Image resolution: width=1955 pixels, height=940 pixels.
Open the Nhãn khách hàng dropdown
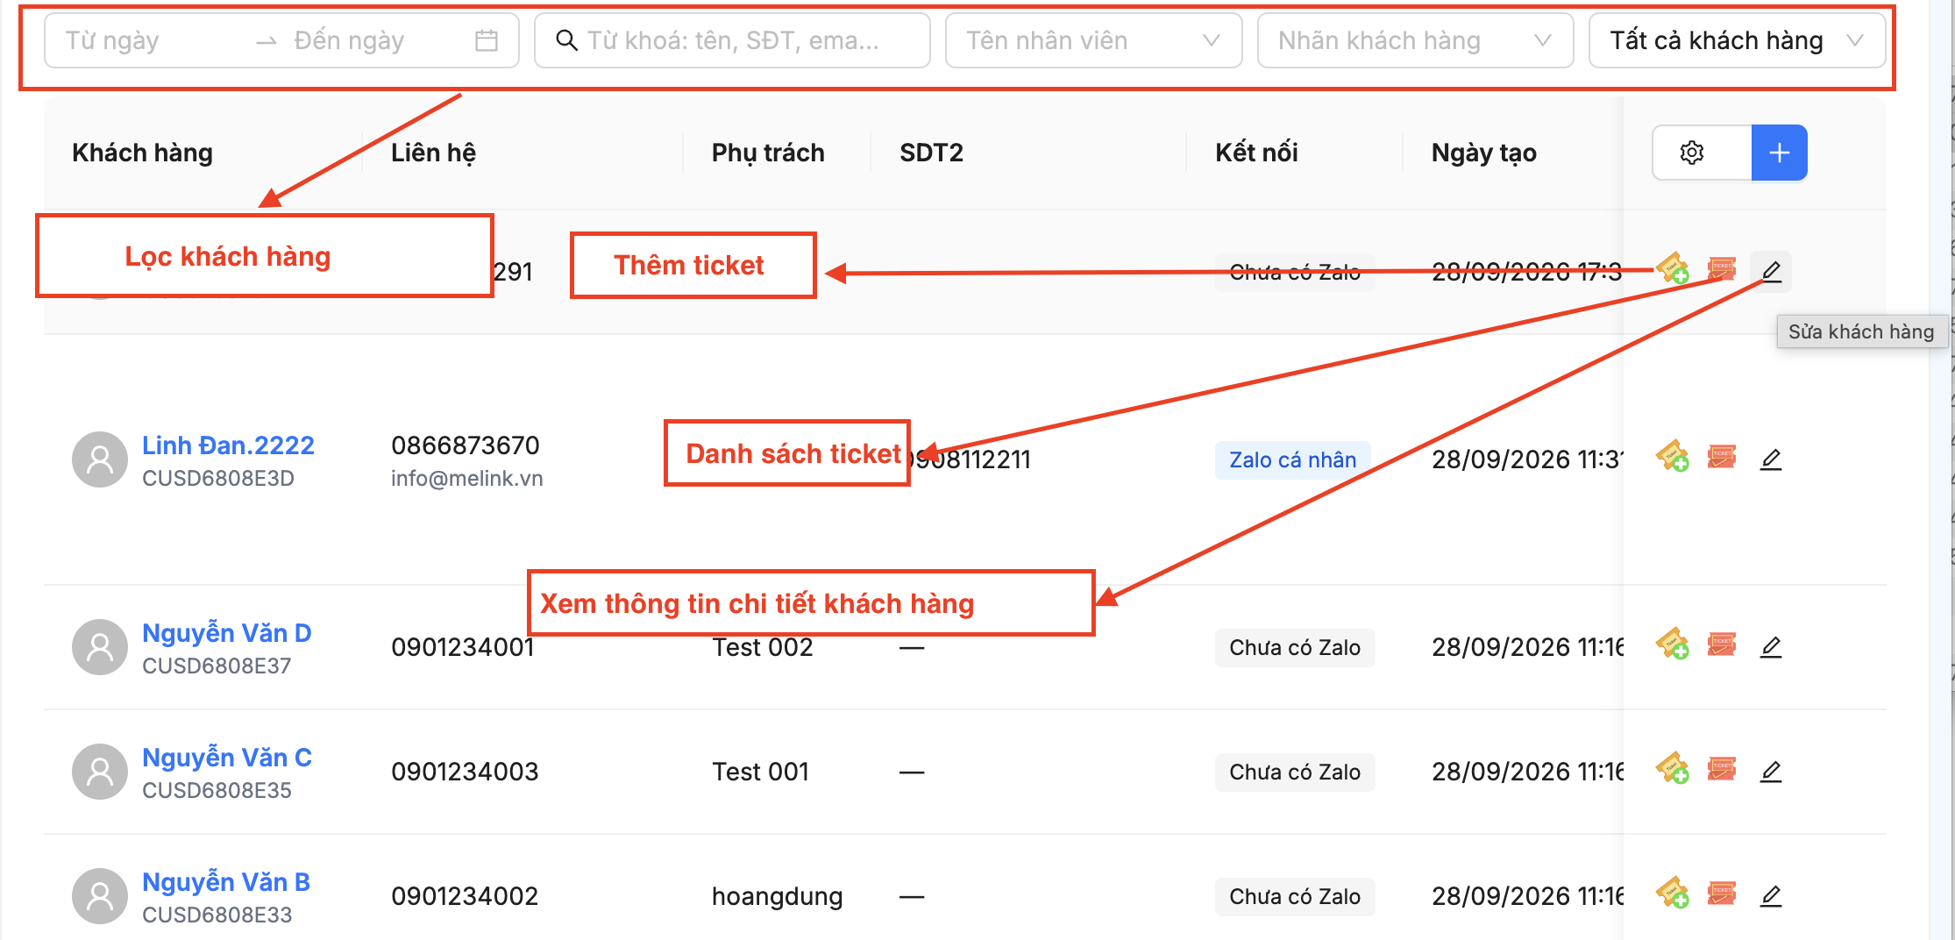coord(1415,40)
